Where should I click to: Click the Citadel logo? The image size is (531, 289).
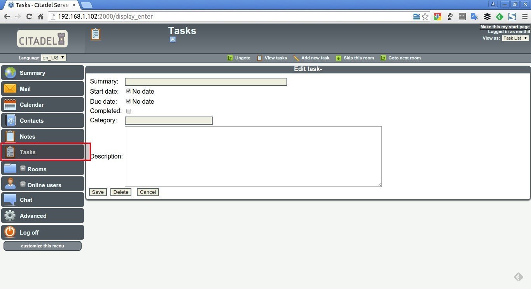click(42, 39)
